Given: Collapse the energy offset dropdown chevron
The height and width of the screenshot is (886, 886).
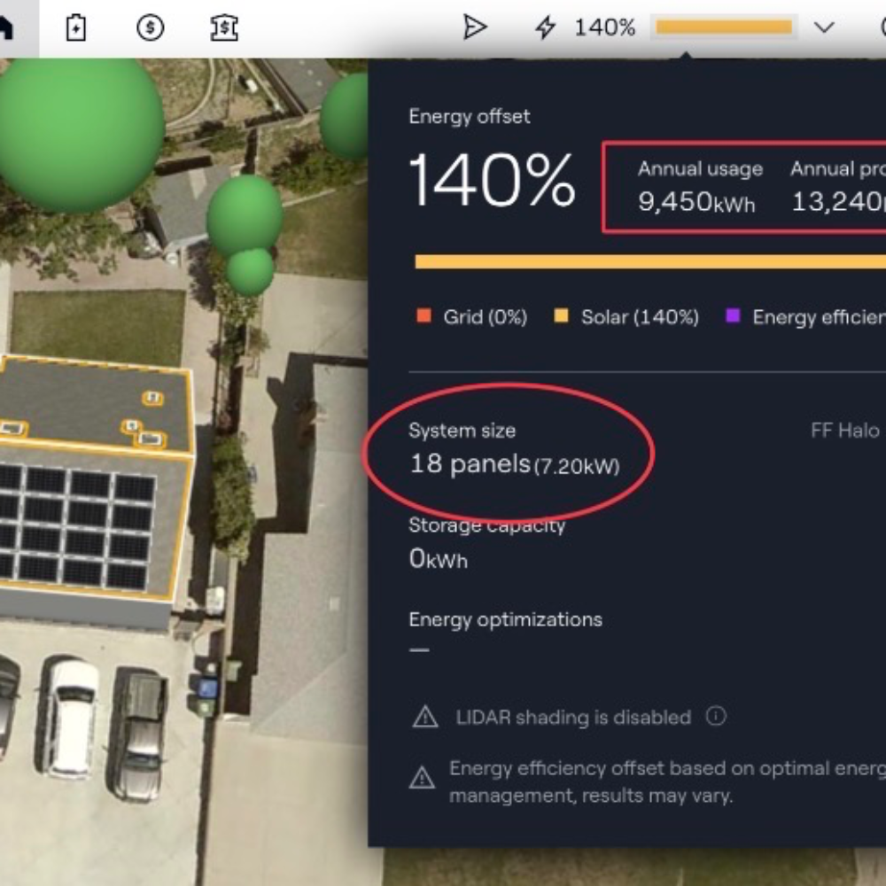Looking at the screenshot, I should (x=824, y=27).
